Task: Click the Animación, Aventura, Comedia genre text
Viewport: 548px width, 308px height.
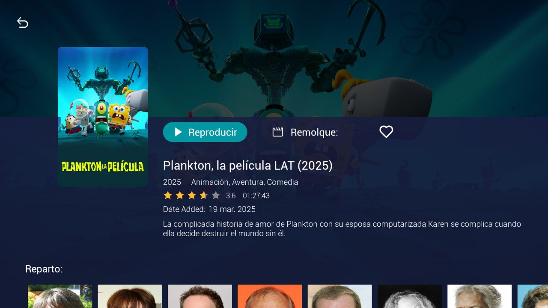Action: coord(244,182)
